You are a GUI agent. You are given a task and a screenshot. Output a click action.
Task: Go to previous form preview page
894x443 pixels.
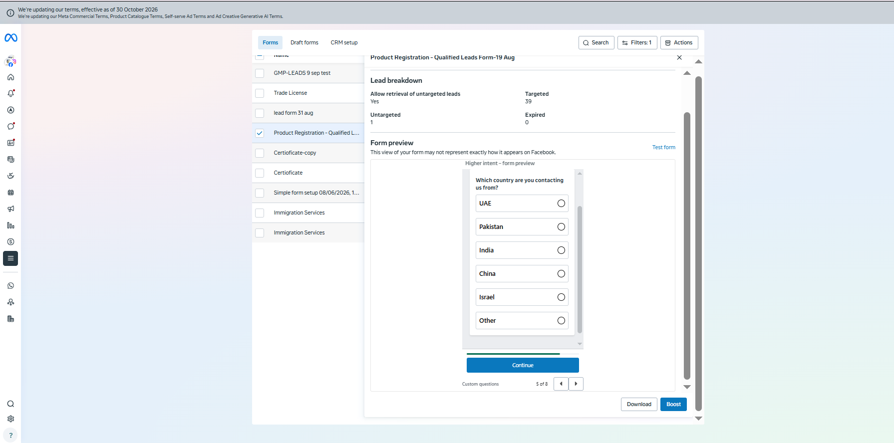pos(561,384)
